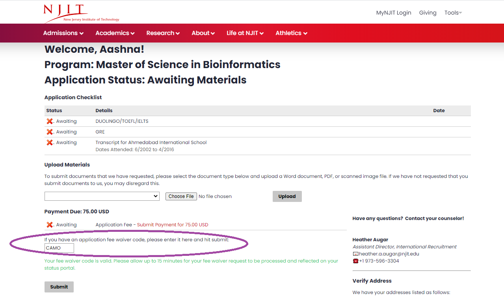Click the NJIT logo
The image size is (504, 296).
coord(81,13)
